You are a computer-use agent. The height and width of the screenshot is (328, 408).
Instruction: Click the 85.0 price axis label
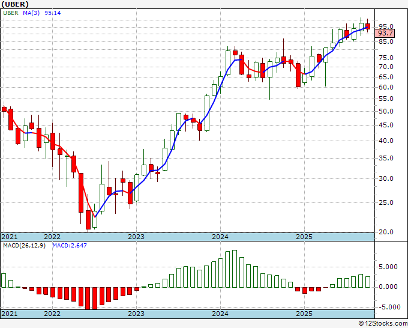pyautogui.click(x=386, y=41)
